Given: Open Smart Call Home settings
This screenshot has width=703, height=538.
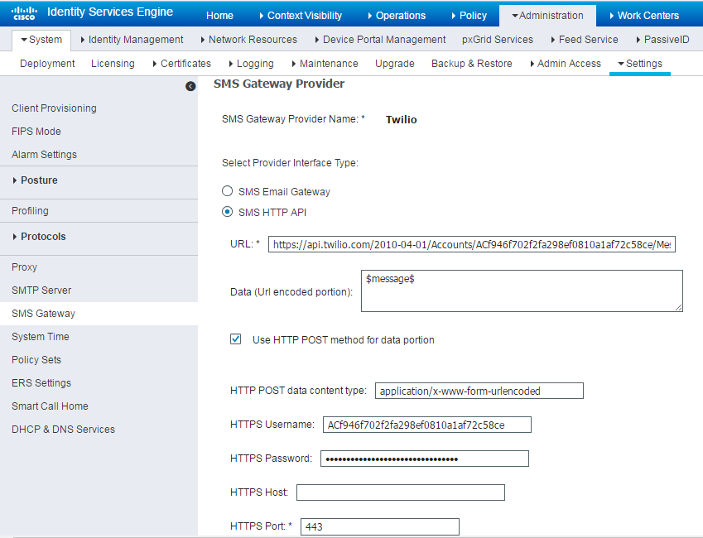Looking at the screenshot, I should click(50, 406).
